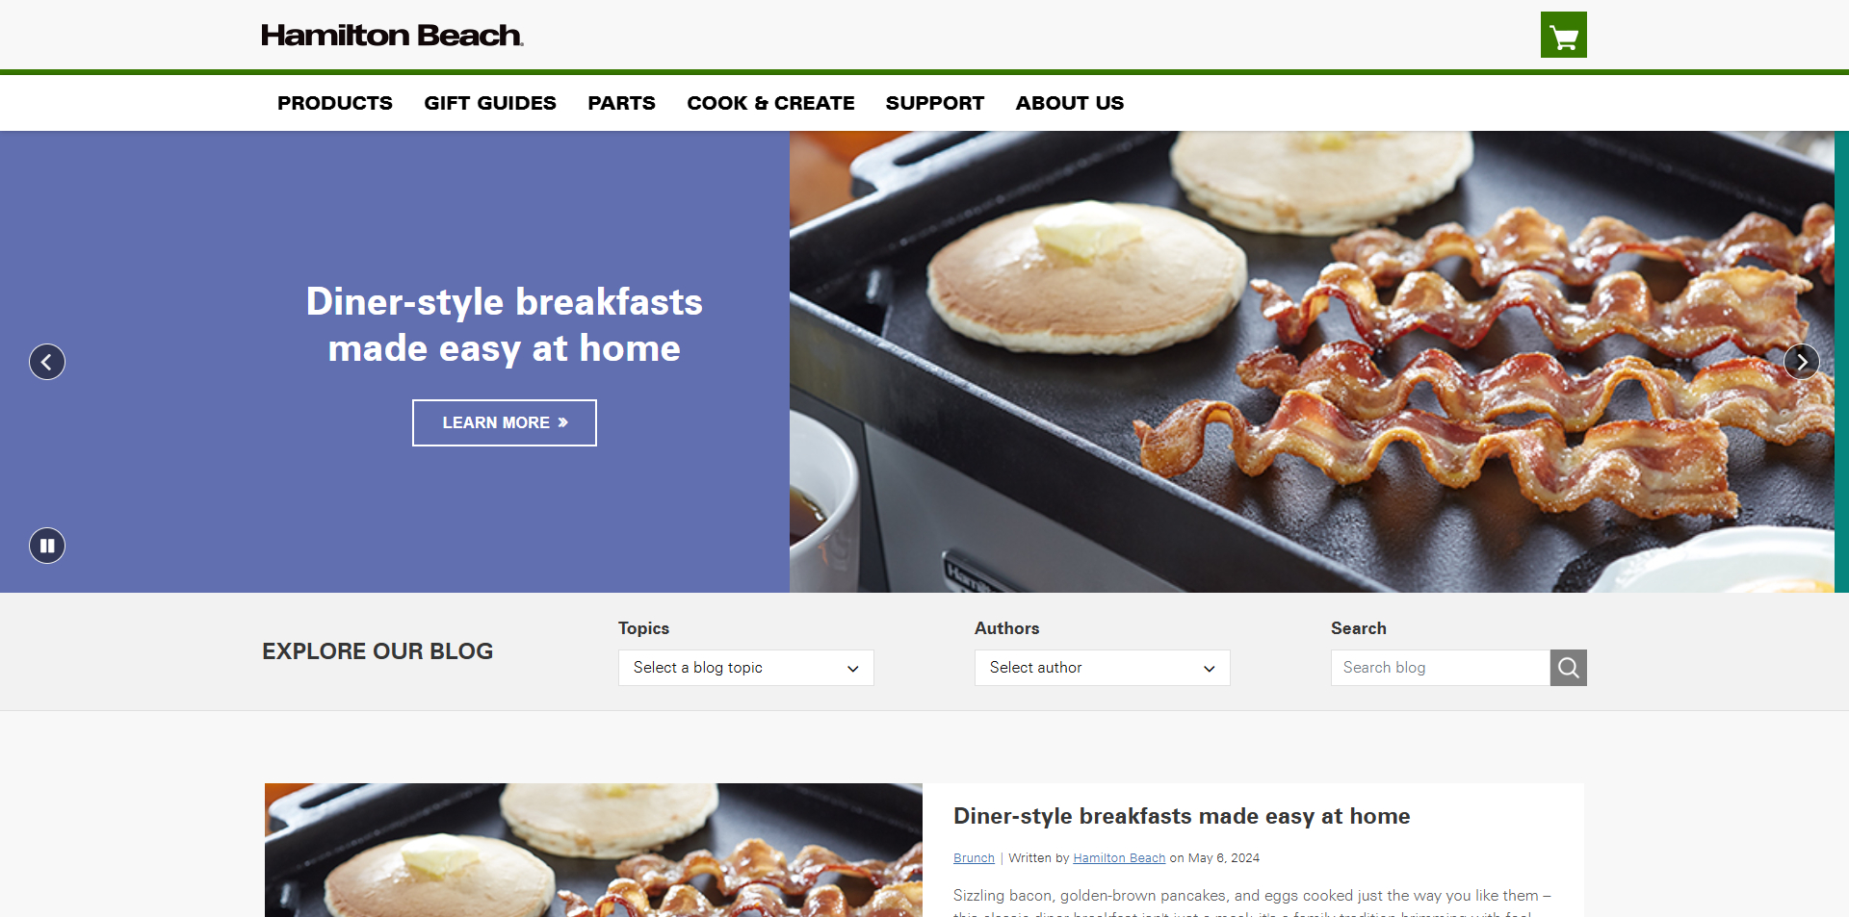Open the Select author dropdown
The image size is (1849, 917).
pos(1103,668)
